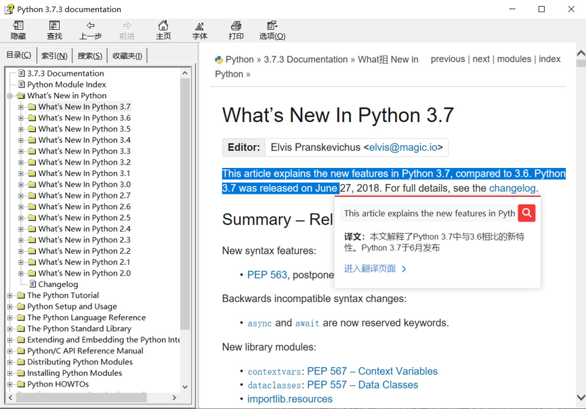Image resolution: width=586 pixels, height=409 pixels.
Task: Open the importlib.resources link
Action: 290,399
